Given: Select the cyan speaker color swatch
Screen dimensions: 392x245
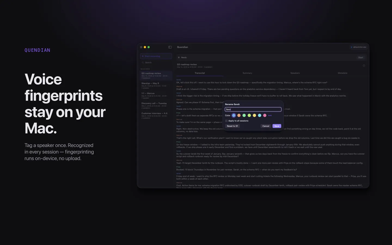Looking at the screenshot, I should tap(259, 115).
